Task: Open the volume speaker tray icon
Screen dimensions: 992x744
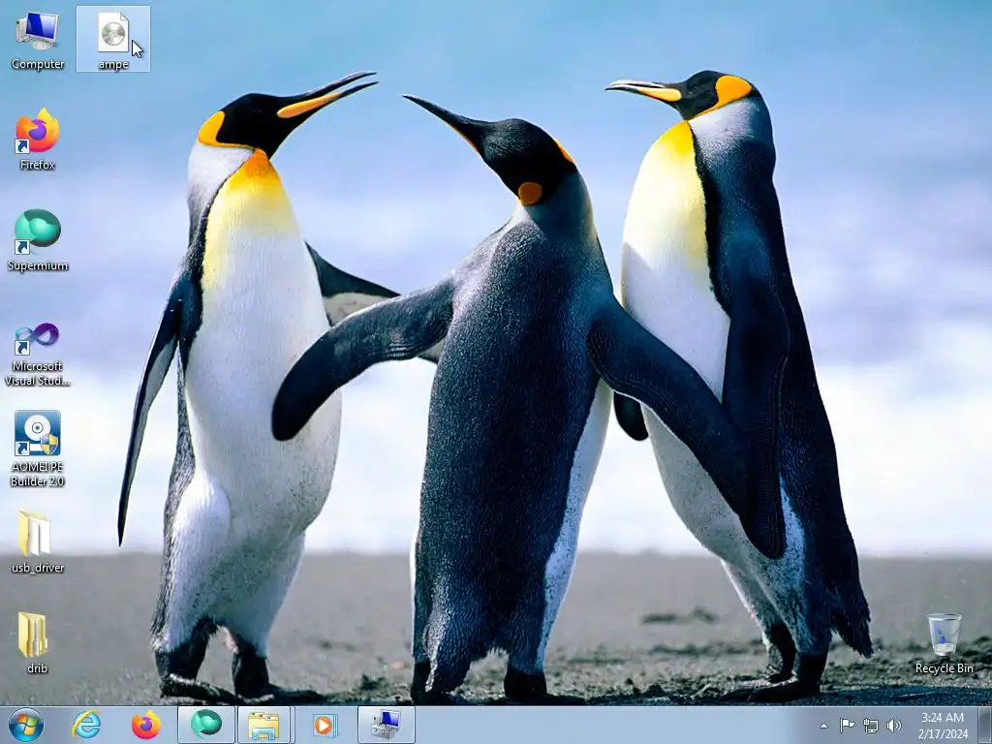Action: 894,726
